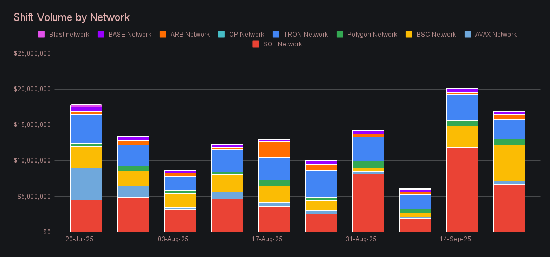Click the light blue AVAX segment of 20-Jul-25 bar

86,184
